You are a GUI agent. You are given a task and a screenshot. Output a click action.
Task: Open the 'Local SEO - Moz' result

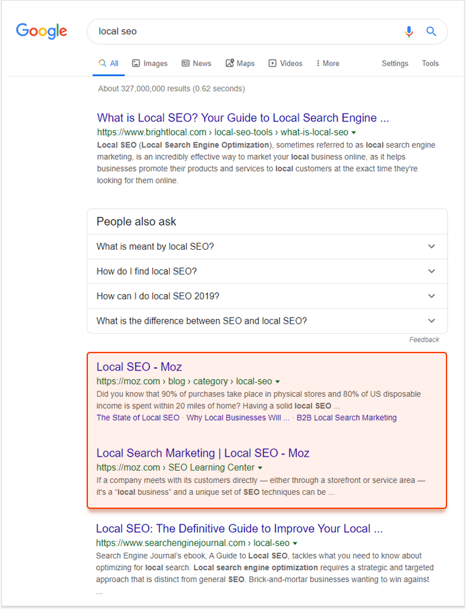pos(139,367)
